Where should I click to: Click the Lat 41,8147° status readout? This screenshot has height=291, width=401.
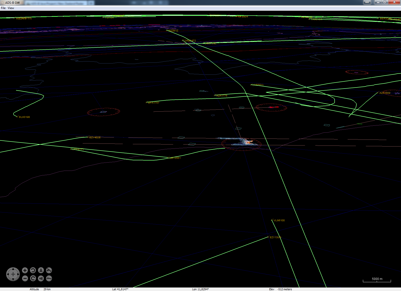point(120,289)
